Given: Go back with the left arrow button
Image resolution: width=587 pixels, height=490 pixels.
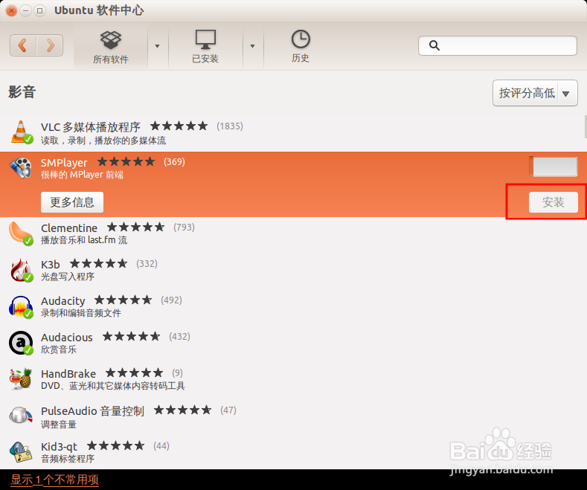Looking at the screenshot, I should [23, 45].
